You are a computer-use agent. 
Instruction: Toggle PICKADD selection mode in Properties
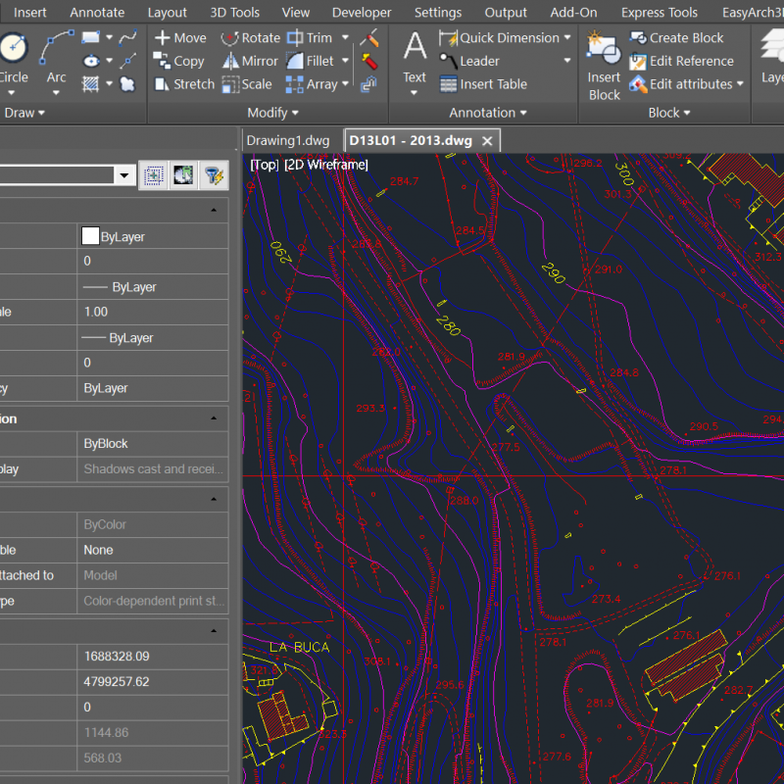tap(153, 175)
